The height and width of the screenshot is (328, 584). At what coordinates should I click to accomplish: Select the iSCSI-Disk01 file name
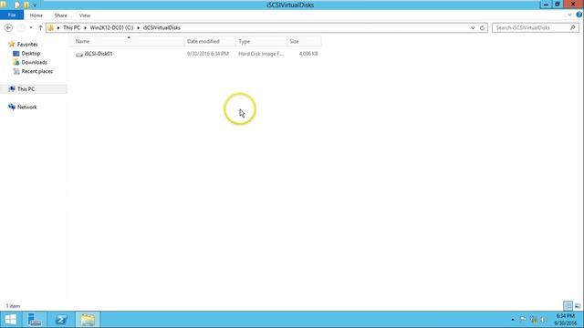tap(99, 54)
